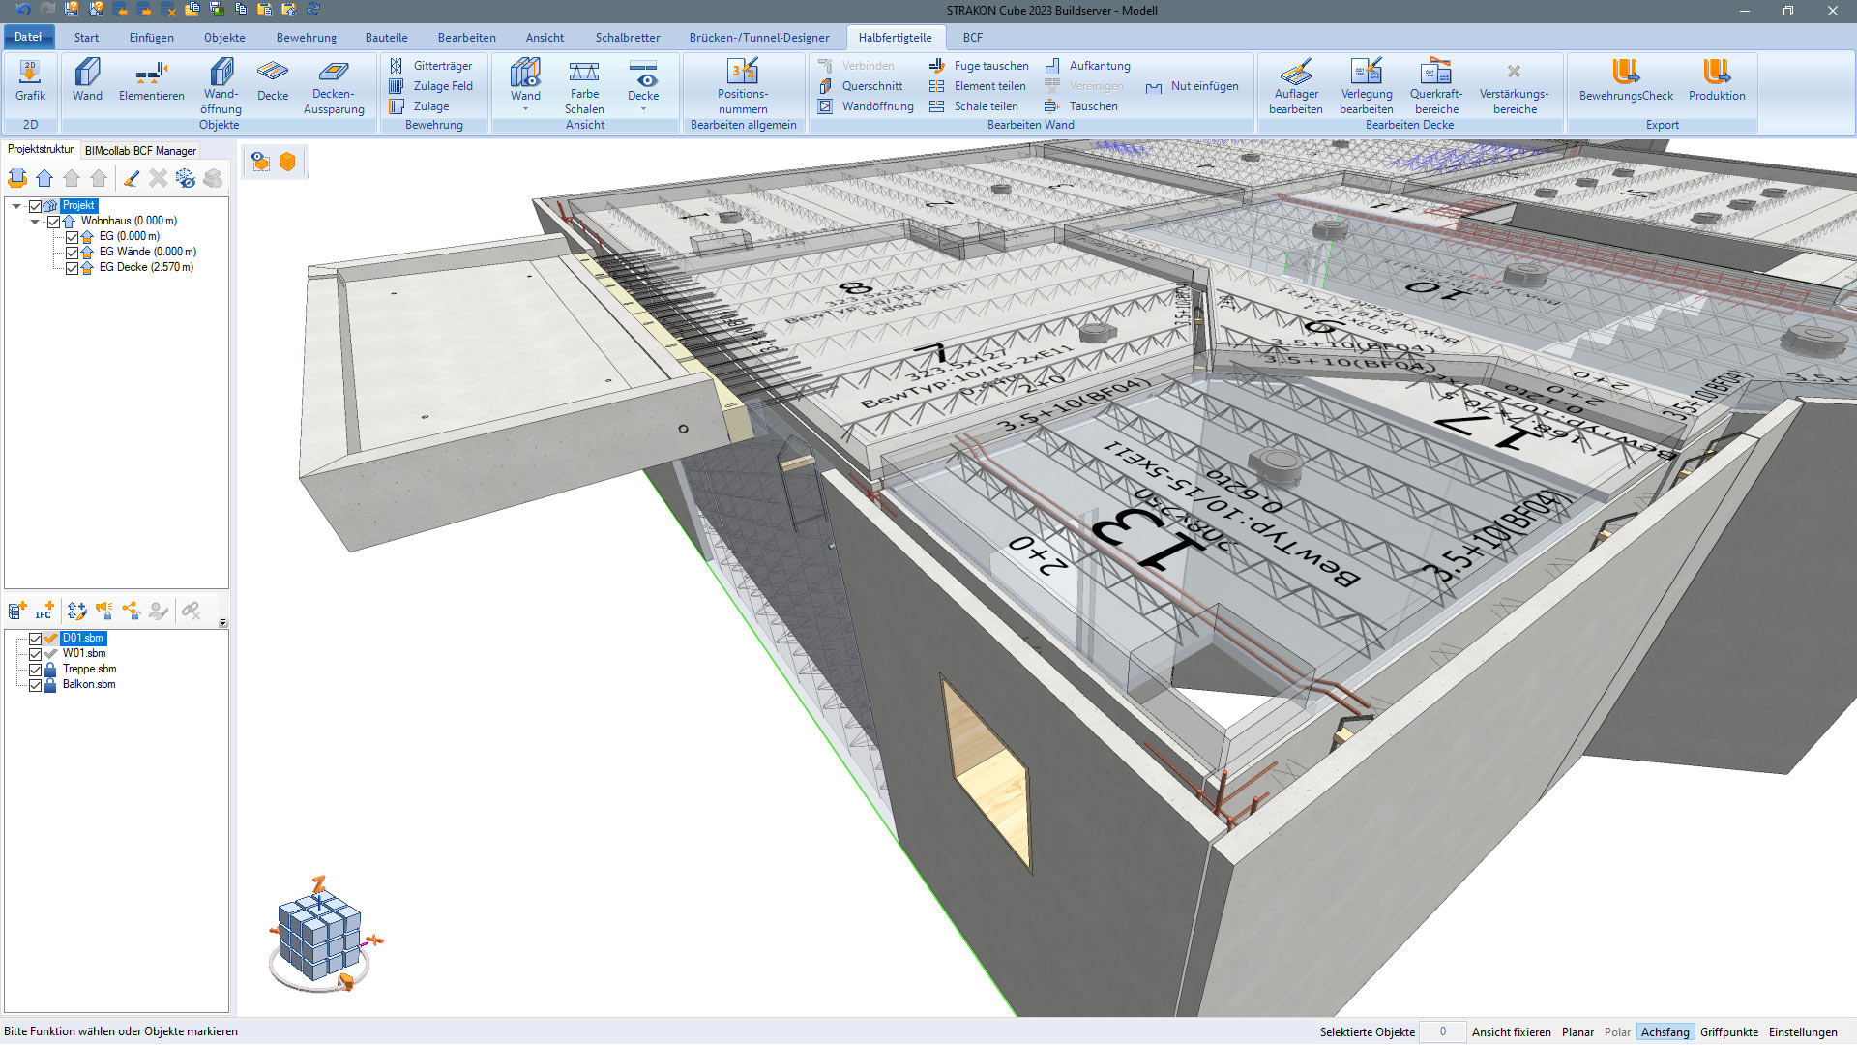This screenshot has width=1857, height=1045.
Task: Choose the Decke object tool under Objekte
Action: point(273,79)
